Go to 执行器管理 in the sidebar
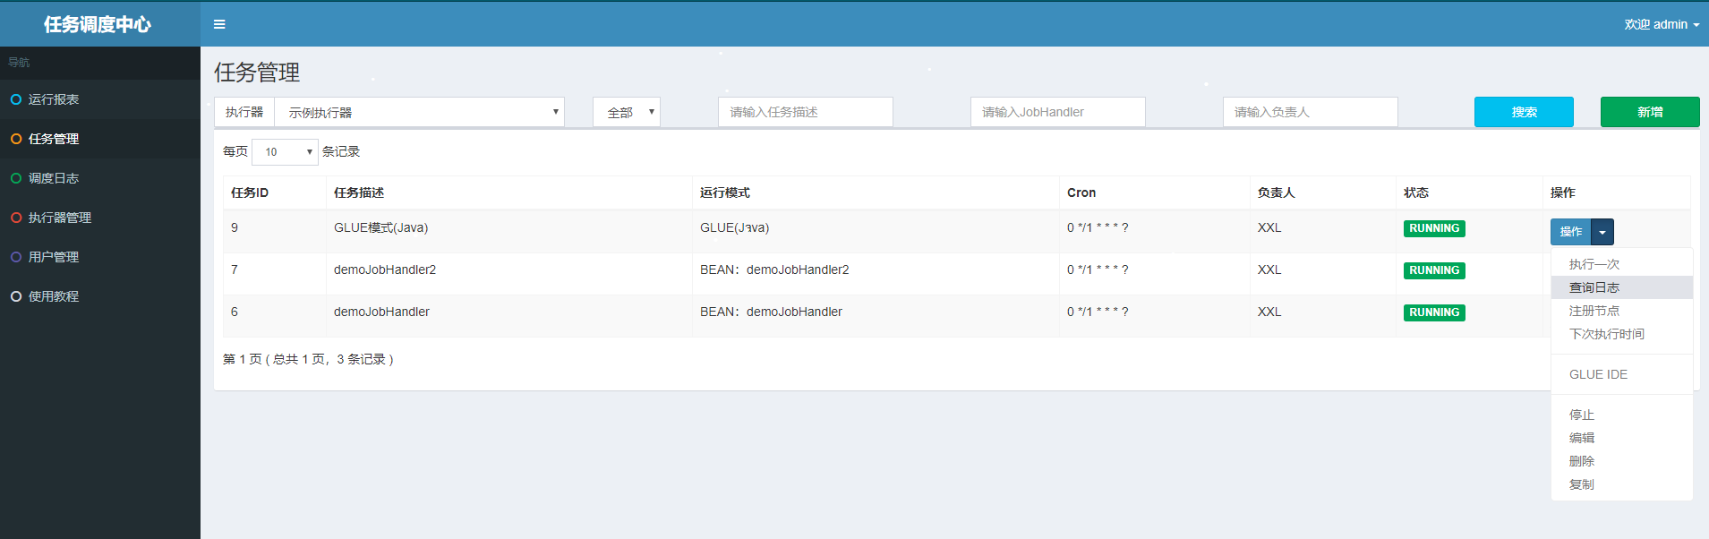This screenshot has height=539, width=1709. (100, 218)
